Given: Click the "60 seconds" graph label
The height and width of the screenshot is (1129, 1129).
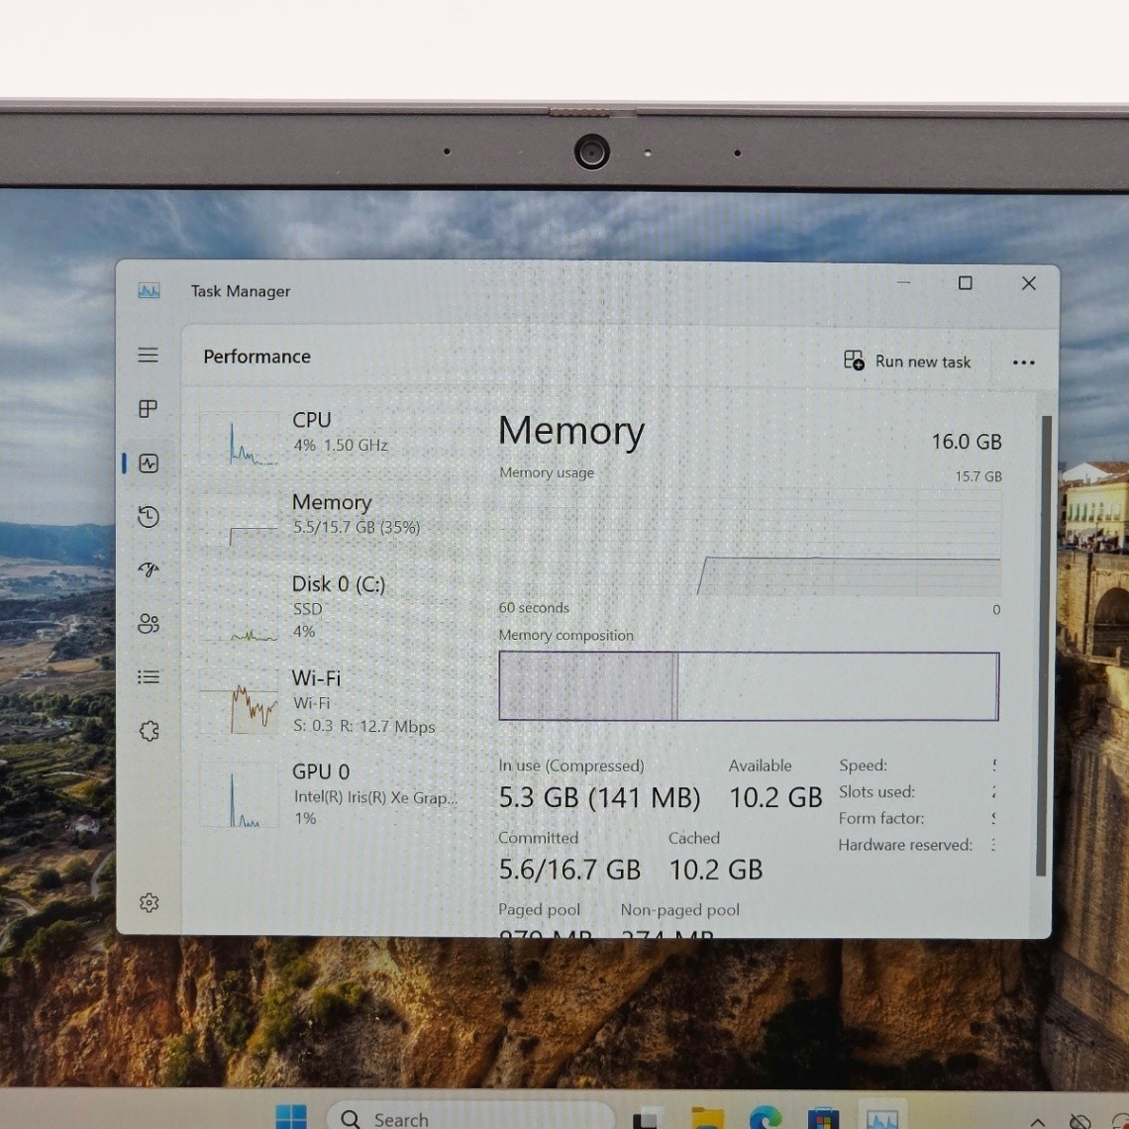Looking at the screenshot, I should point(534,608).
